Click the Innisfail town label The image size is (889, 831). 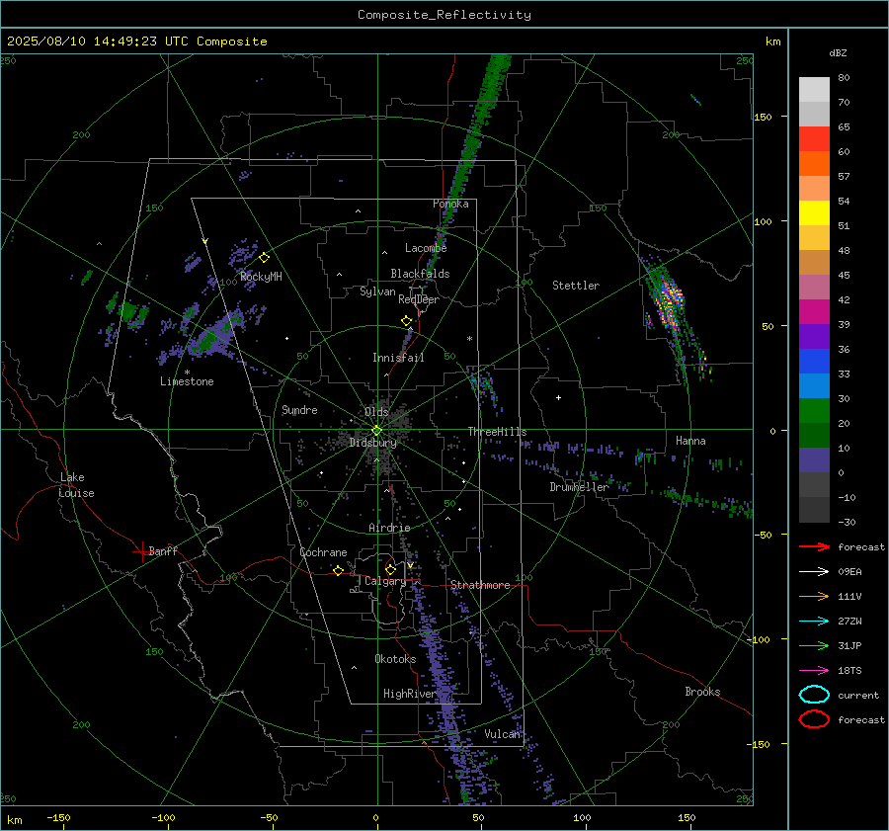point(398,358)
